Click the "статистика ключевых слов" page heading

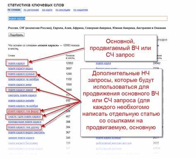coord(36,5)
